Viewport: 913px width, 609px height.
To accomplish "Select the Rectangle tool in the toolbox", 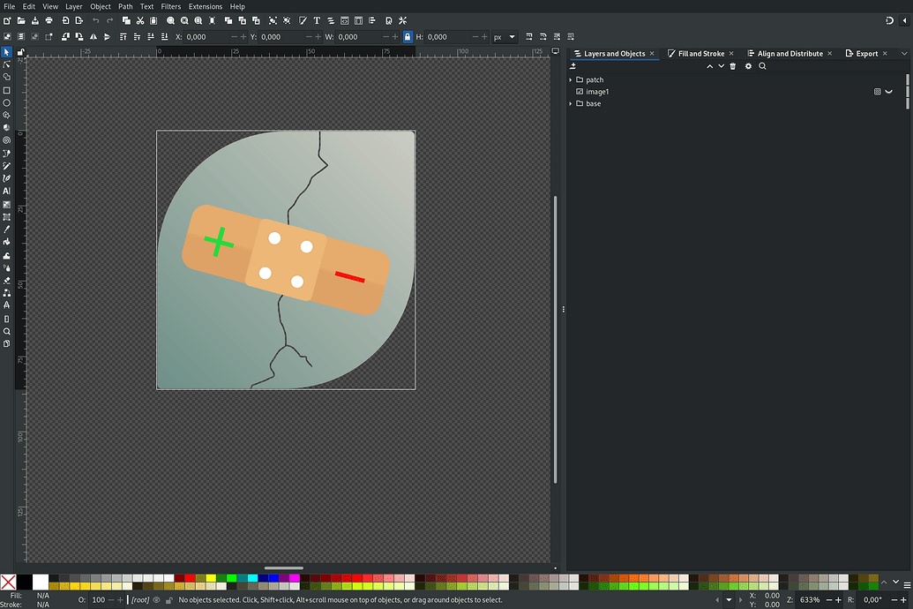I will point(7,90).
